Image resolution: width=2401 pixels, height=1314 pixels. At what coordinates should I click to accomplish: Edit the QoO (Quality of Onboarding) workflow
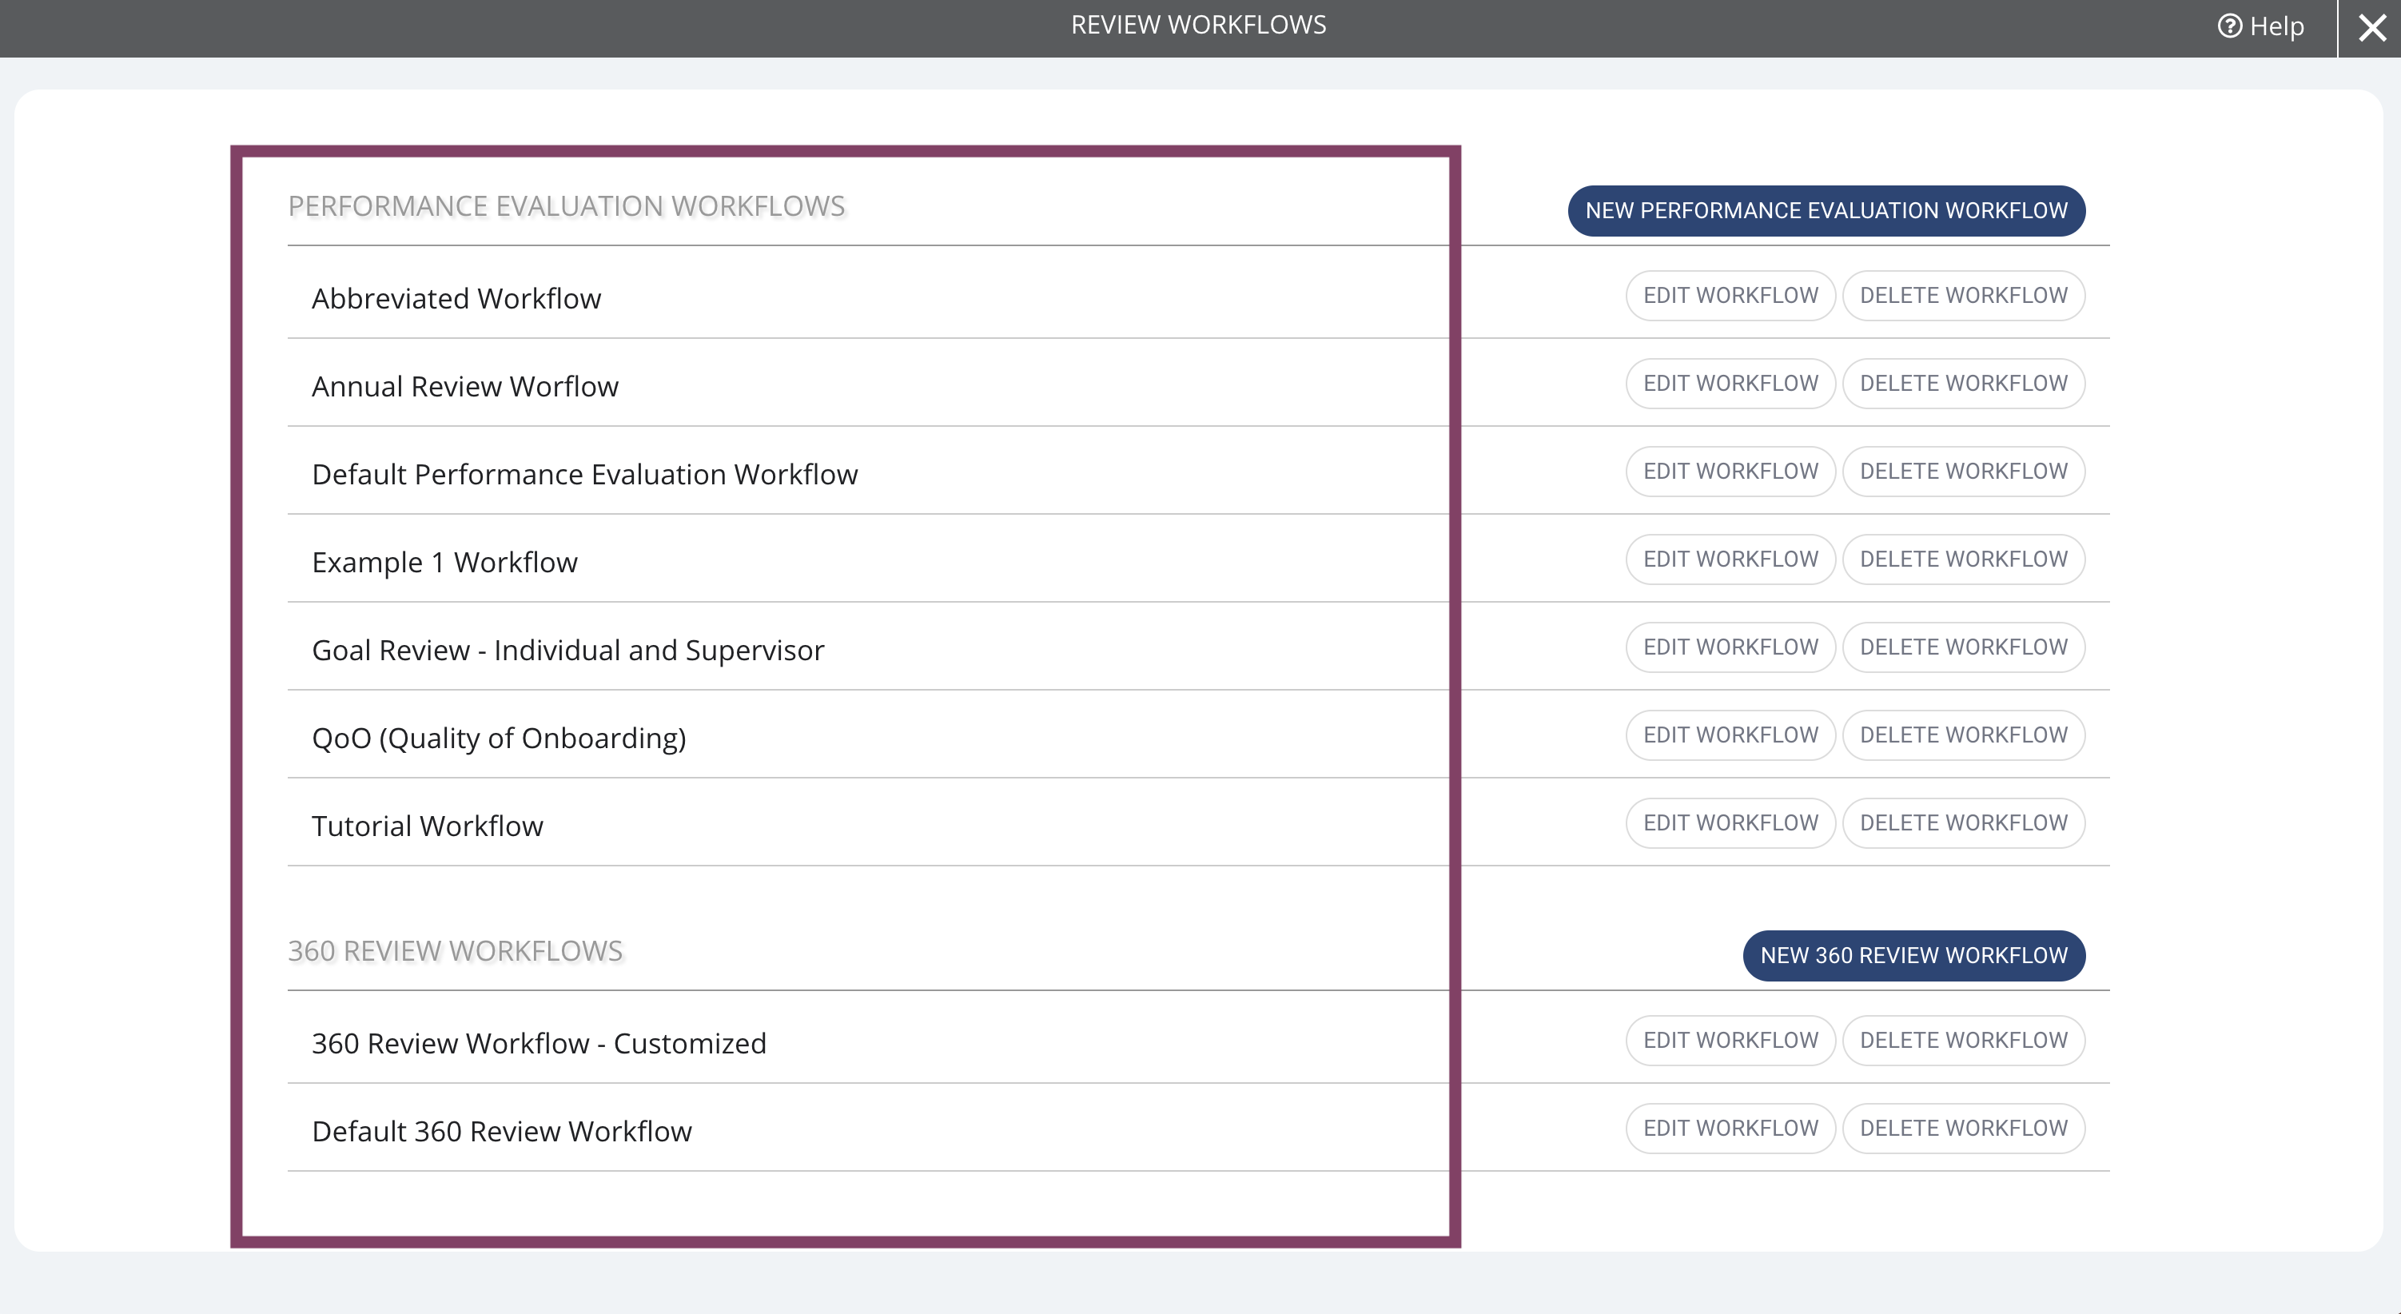tap(1730, 735)
